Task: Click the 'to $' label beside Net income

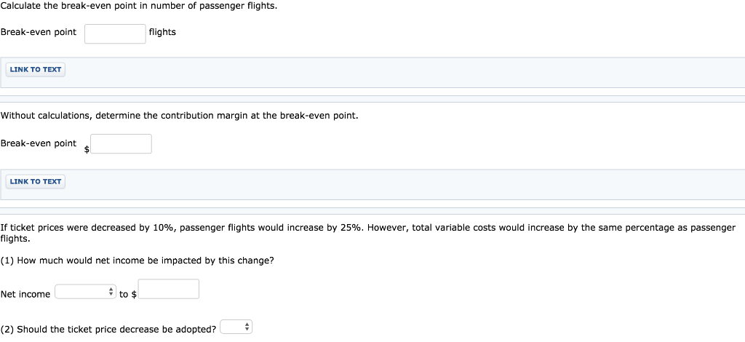Action: click(128, 294)
